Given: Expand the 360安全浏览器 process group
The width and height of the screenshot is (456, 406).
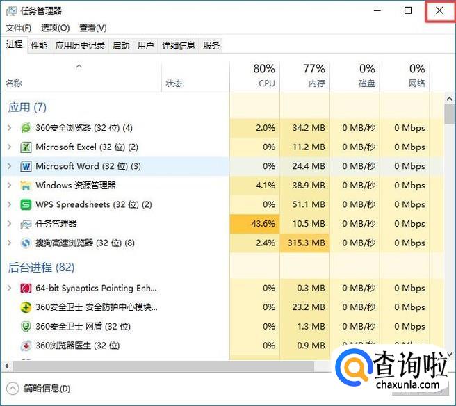Looking at the screenshot, I should pyautogui.click(x=9, y=128).
